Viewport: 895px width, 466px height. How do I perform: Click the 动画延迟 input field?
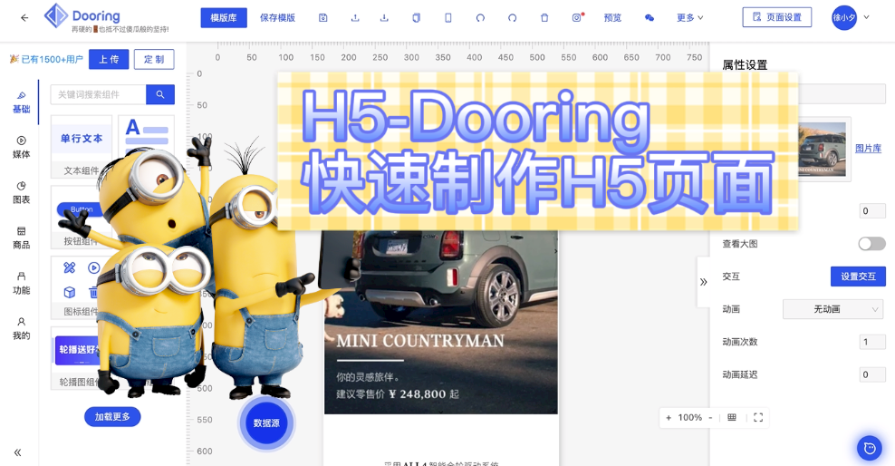point(872,374)
